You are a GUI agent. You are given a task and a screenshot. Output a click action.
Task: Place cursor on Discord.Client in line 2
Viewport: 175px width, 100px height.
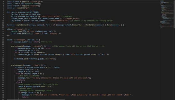31,4
